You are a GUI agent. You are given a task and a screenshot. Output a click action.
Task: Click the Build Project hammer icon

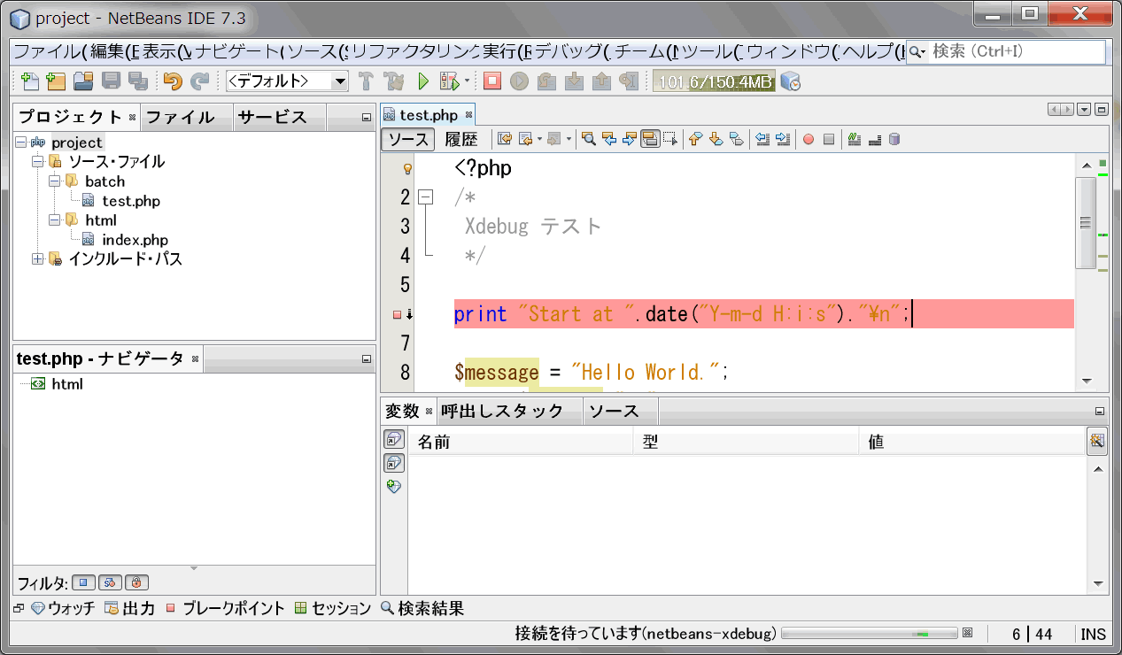click(x=367, y=81)
